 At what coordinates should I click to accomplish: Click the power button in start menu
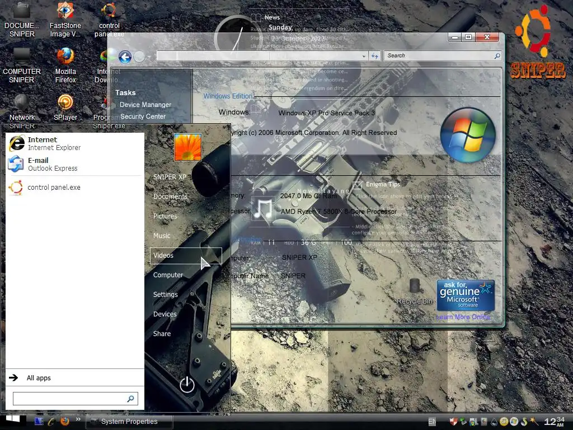point(187,384)
